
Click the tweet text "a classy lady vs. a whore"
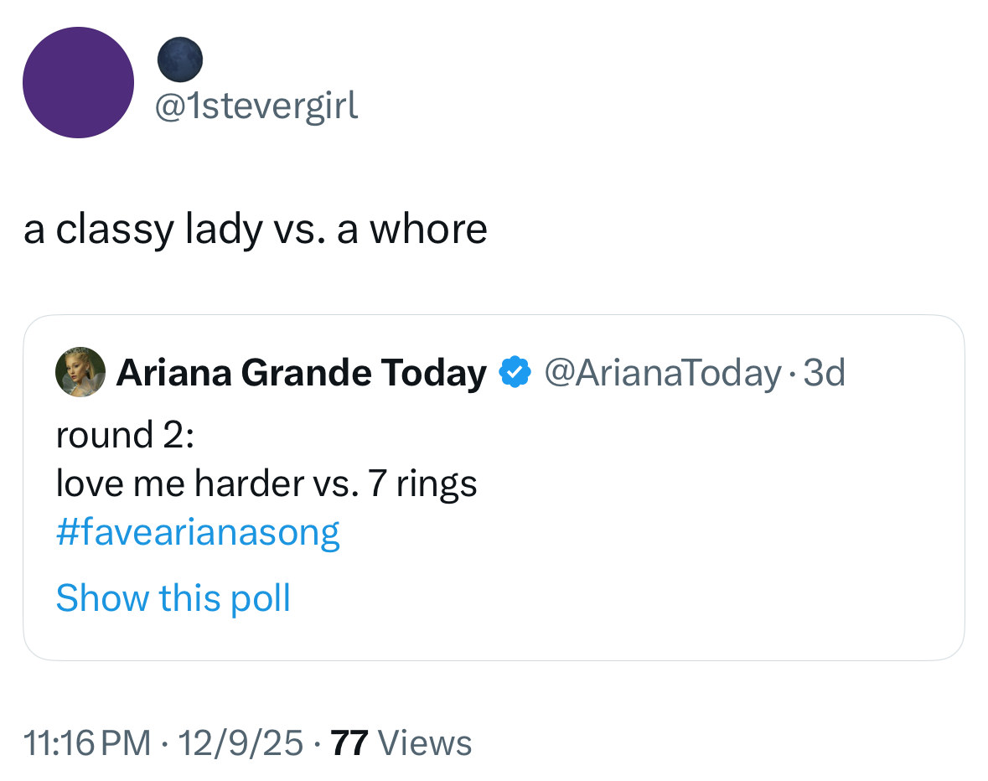[x=255, y=229]
